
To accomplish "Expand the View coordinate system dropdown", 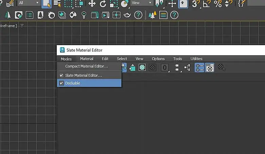I will point(142,3).
